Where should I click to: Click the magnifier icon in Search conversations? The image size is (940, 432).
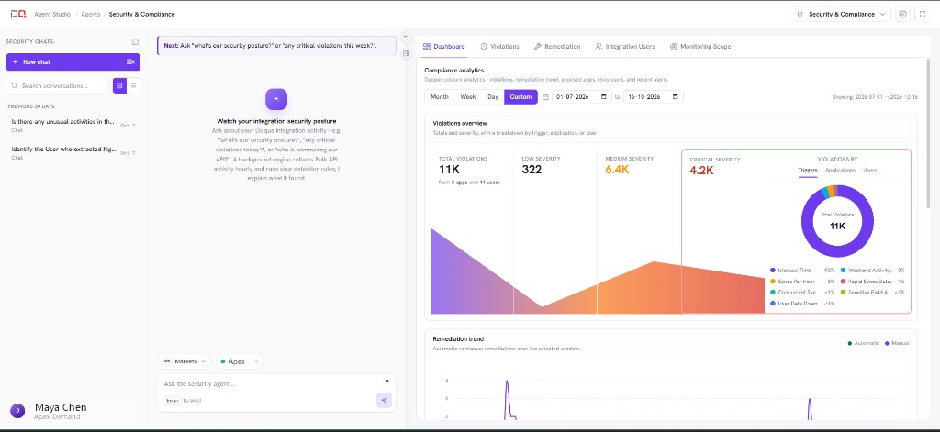tap(15, 85)
